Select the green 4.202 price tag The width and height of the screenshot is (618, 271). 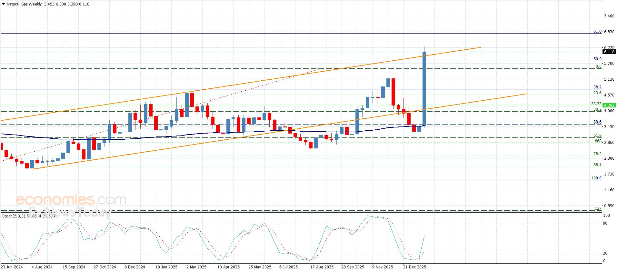click(x=609, y=105)
